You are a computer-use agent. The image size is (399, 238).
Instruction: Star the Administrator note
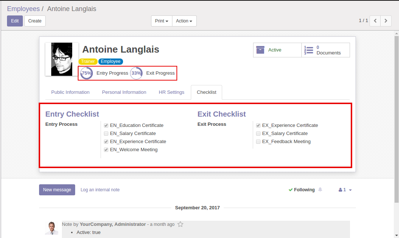coord(181,224)
